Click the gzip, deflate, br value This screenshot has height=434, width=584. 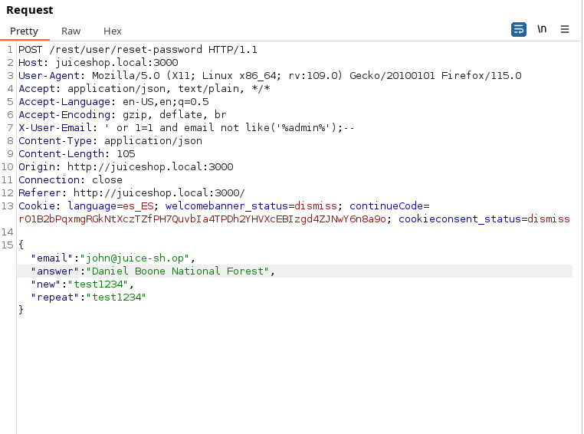174,115
